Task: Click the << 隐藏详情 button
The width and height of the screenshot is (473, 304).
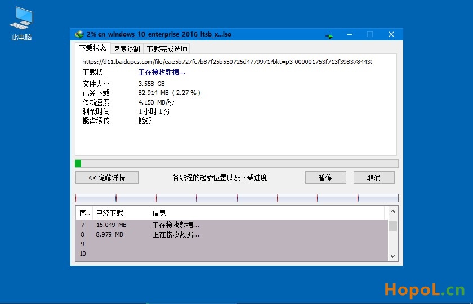Action: click(x=107, y=178)
